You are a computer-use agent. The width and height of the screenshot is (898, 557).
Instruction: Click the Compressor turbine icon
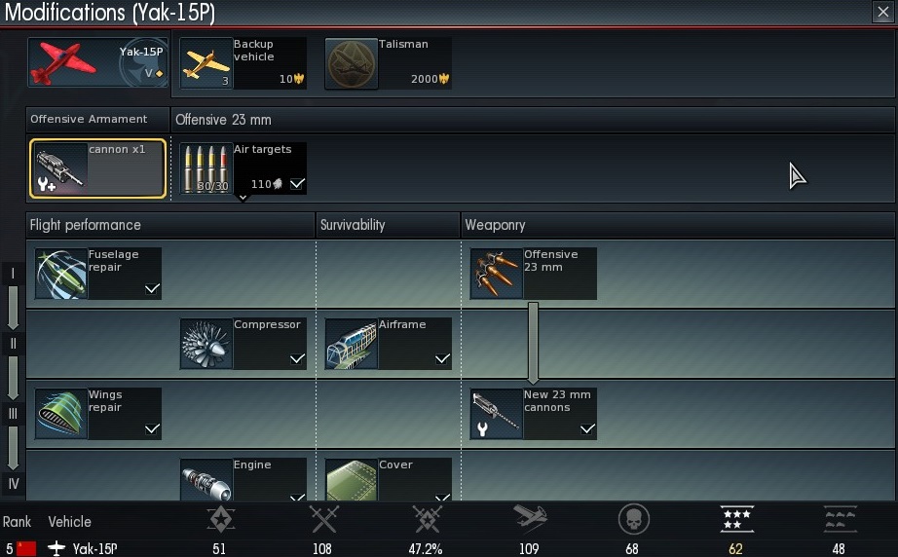206,344
